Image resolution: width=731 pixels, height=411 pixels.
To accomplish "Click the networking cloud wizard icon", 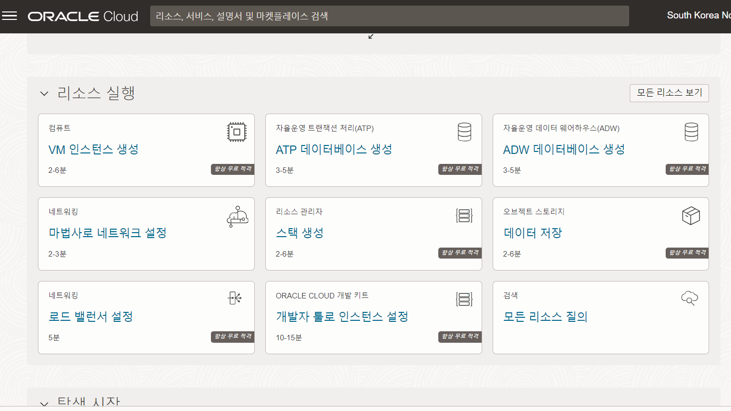I will [x=237, y=216].
